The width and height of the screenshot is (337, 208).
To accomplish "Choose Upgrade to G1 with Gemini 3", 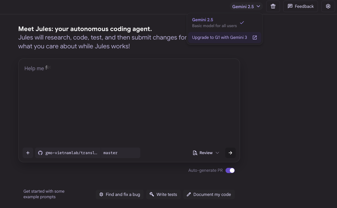I will [220, 38].
